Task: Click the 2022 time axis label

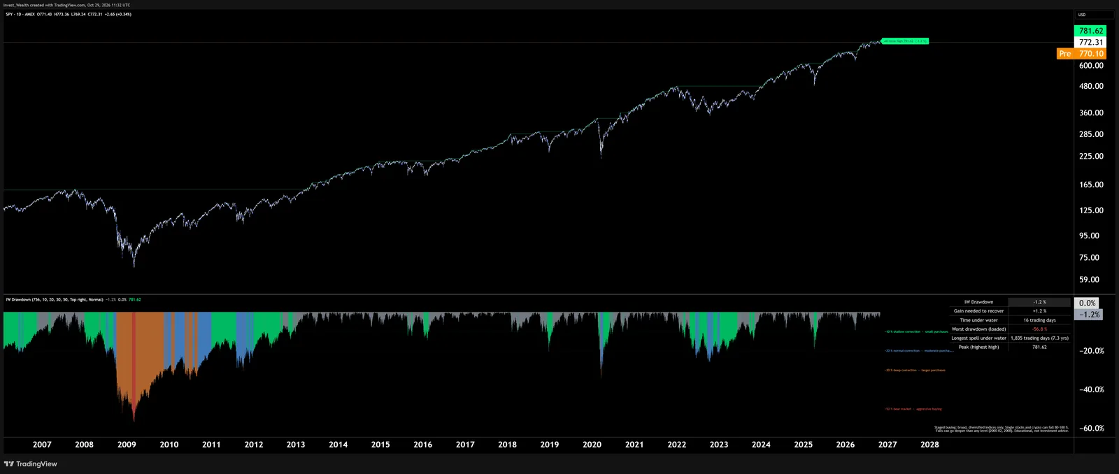Action: pos(677,445)
